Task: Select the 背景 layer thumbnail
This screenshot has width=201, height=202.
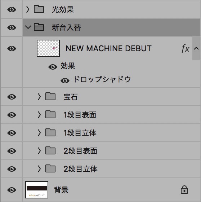Action: click(x=37, y=190)
